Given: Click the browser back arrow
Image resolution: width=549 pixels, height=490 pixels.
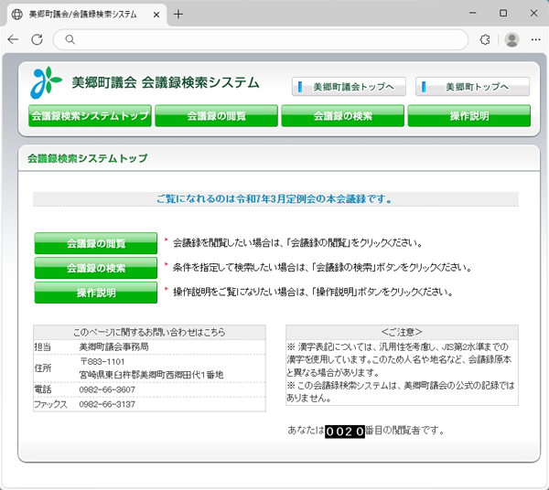Looking at the screenshot, I should coord(13,39).
